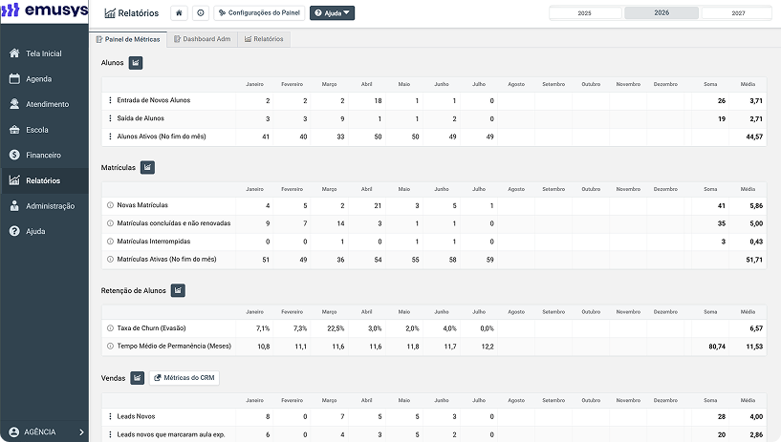Open the Financeiro dollar icon

tap(14, 155)
